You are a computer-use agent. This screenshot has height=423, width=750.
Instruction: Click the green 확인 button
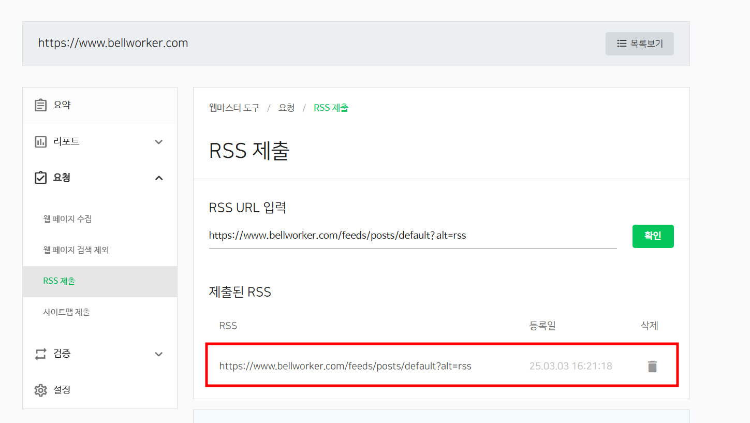pos(653,236)
